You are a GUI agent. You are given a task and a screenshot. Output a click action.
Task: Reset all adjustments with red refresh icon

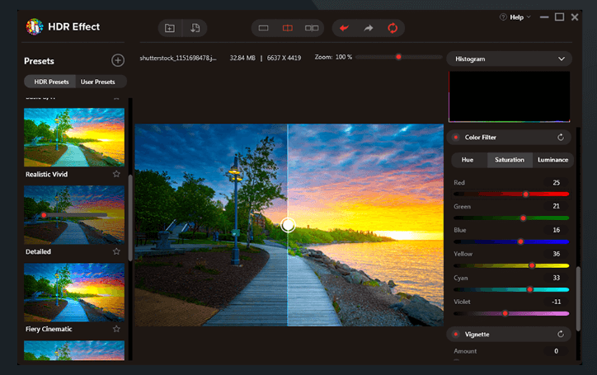tap(393, 28)
